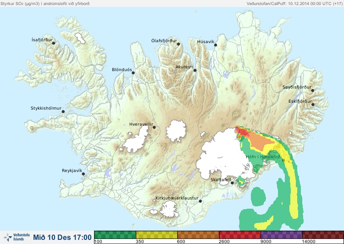The height and width of the screenshot is (244, 344).
Task: Click the Hveravellir label text
Action: [141, 124]
